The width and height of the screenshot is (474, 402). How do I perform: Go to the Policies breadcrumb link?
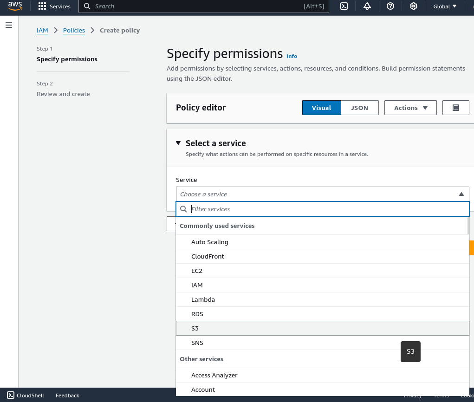point(74,30)
